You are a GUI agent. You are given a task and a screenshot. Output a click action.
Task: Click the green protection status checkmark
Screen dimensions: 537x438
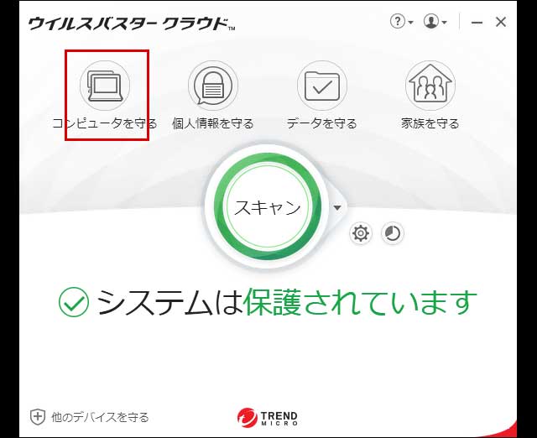(74, 302)
